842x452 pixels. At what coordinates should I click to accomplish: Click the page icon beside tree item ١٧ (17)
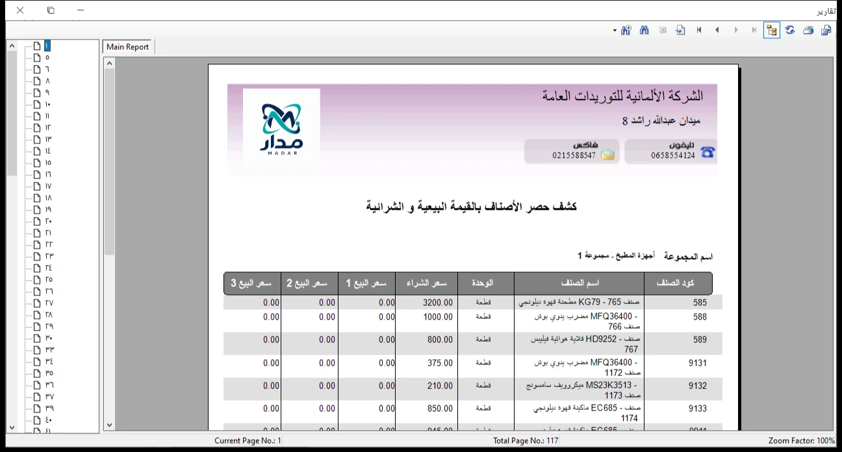[37, 186]
